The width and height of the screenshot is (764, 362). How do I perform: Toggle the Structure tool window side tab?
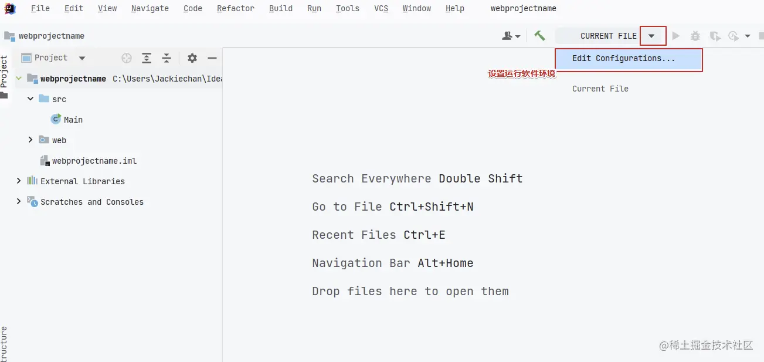[x=5, y=344]
